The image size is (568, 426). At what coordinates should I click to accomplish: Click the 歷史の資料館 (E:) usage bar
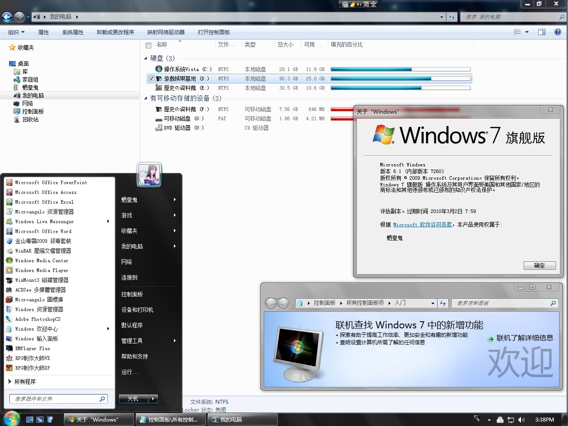click(x=400, y=88)
